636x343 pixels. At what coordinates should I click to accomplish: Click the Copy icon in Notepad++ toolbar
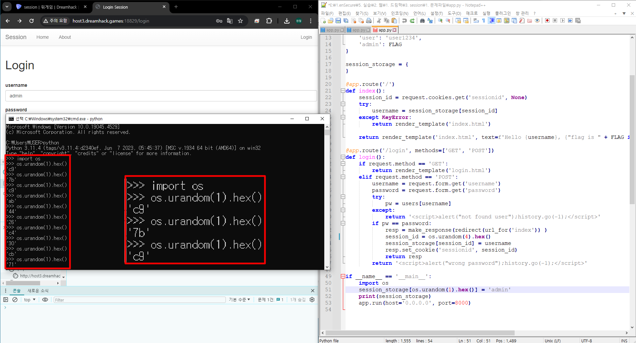387,21
